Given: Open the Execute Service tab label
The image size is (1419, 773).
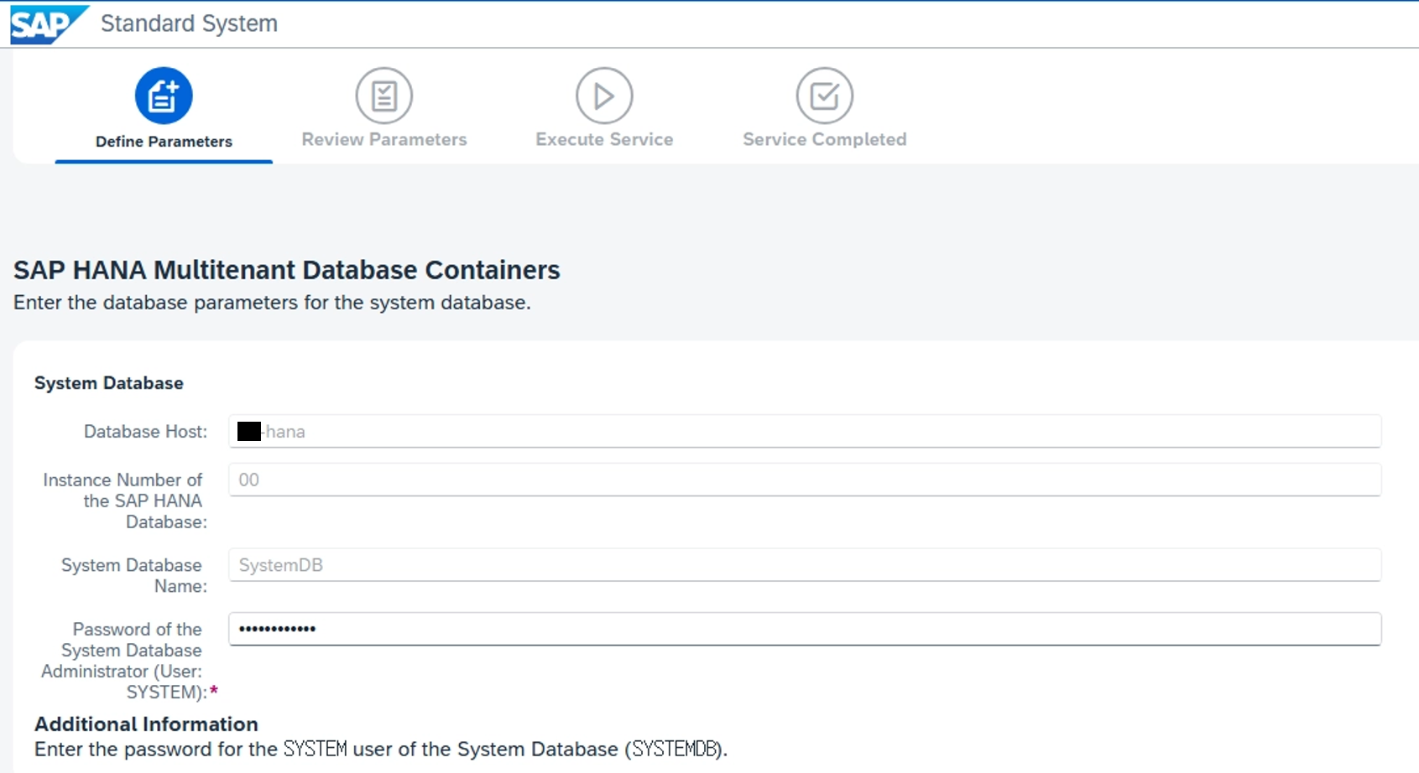Looking at the screenshot, I should (604, 139).
